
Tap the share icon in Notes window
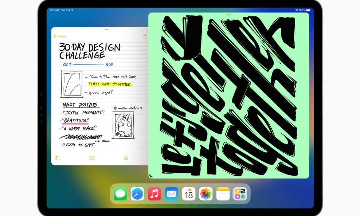point(145,36)
